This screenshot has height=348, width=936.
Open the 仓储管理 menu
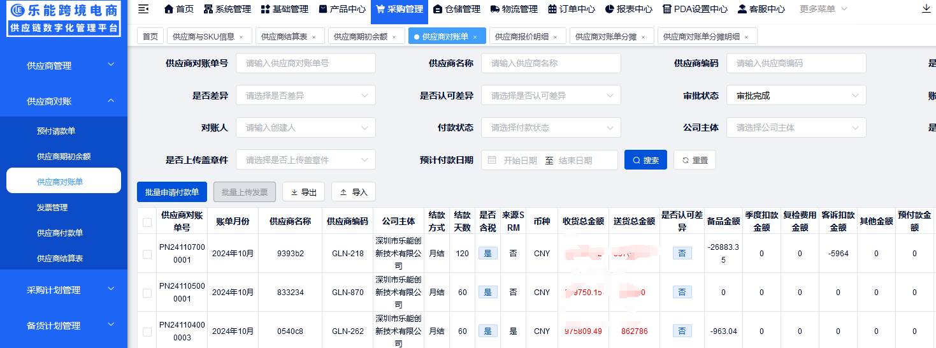[x=457, y=9]
